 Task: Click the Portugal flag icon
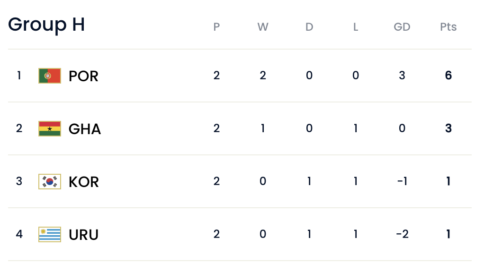click(x=50, y=76)
